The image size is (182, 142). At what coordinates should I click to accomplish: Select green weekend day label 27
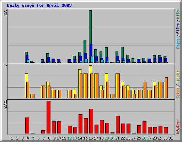pyautogui.click(x=149, y=138)
